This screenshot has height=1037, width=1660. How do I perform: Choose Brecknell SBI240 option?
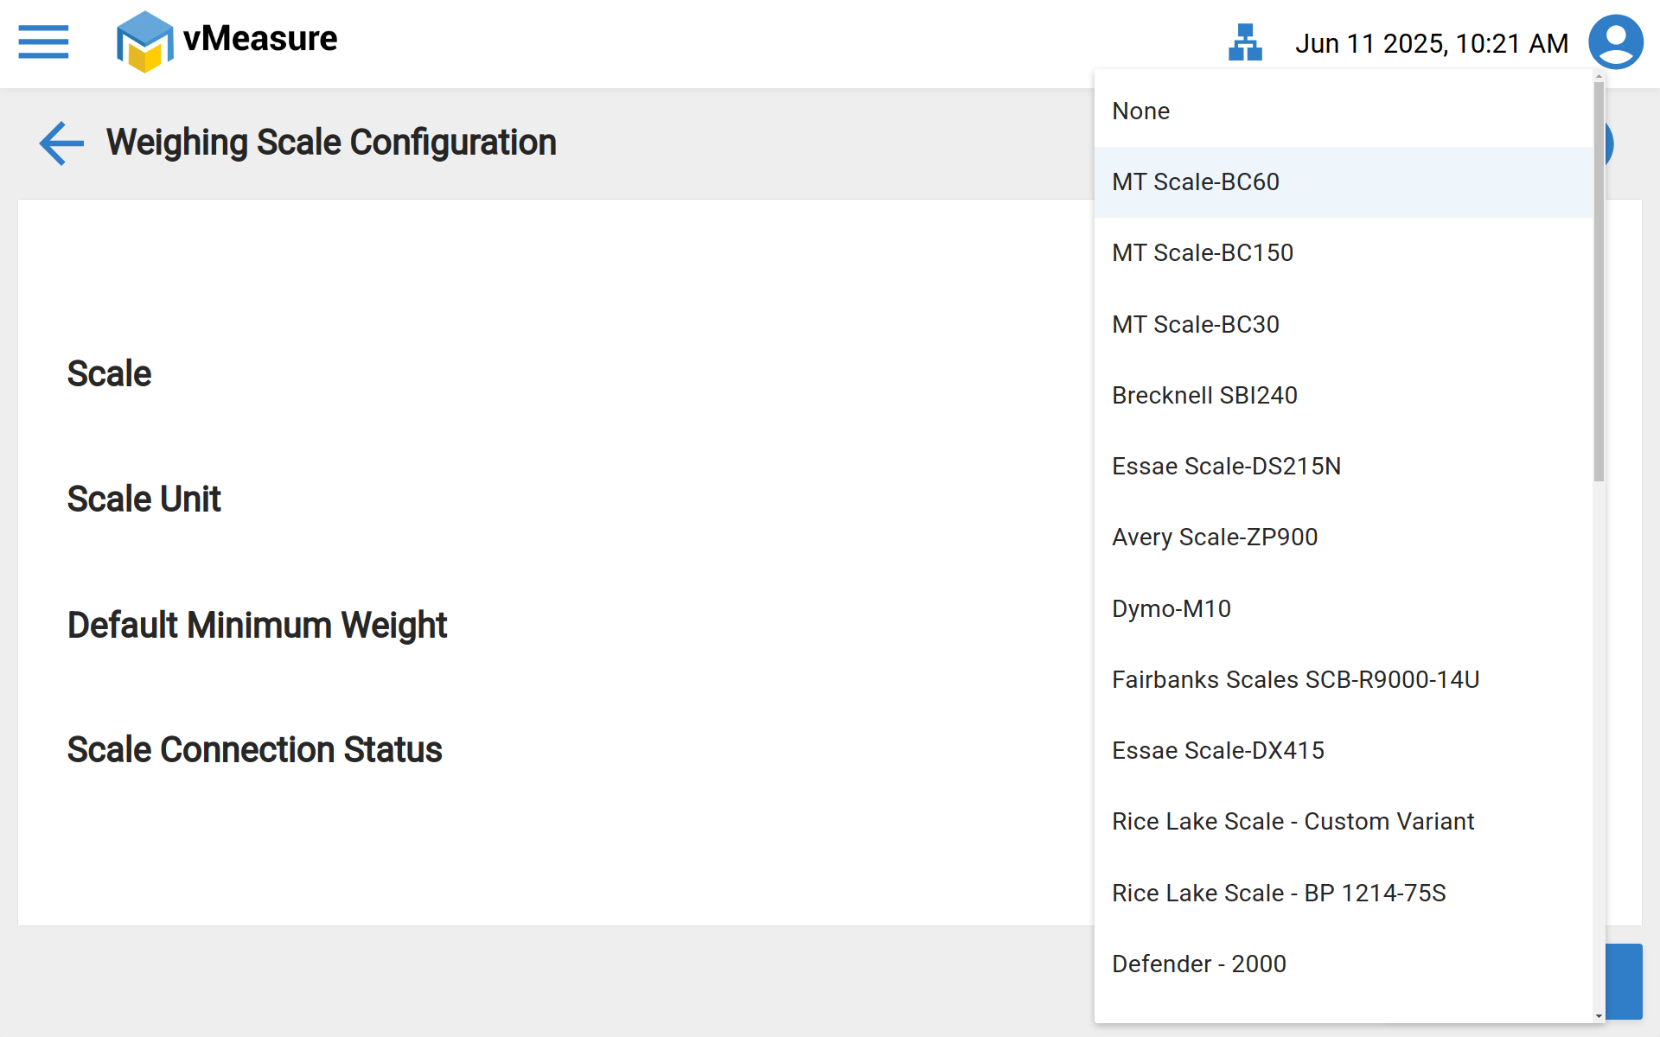(x=1203, y=395)
